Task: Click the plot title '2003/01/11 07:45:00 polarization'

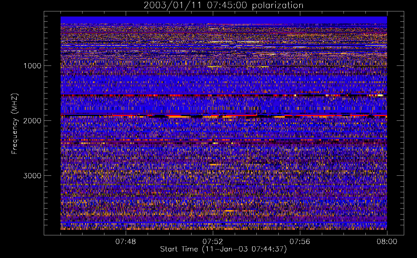Action: click(223, 5)
